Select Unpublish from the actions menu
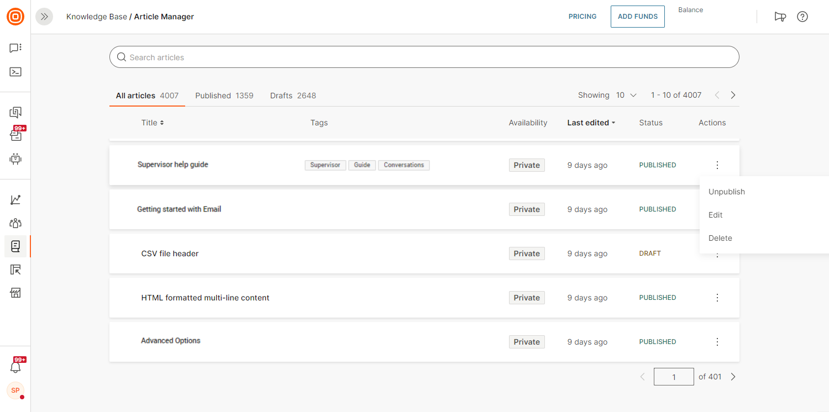The height and width of the screenshot is (412, 829). click(727, 192)
